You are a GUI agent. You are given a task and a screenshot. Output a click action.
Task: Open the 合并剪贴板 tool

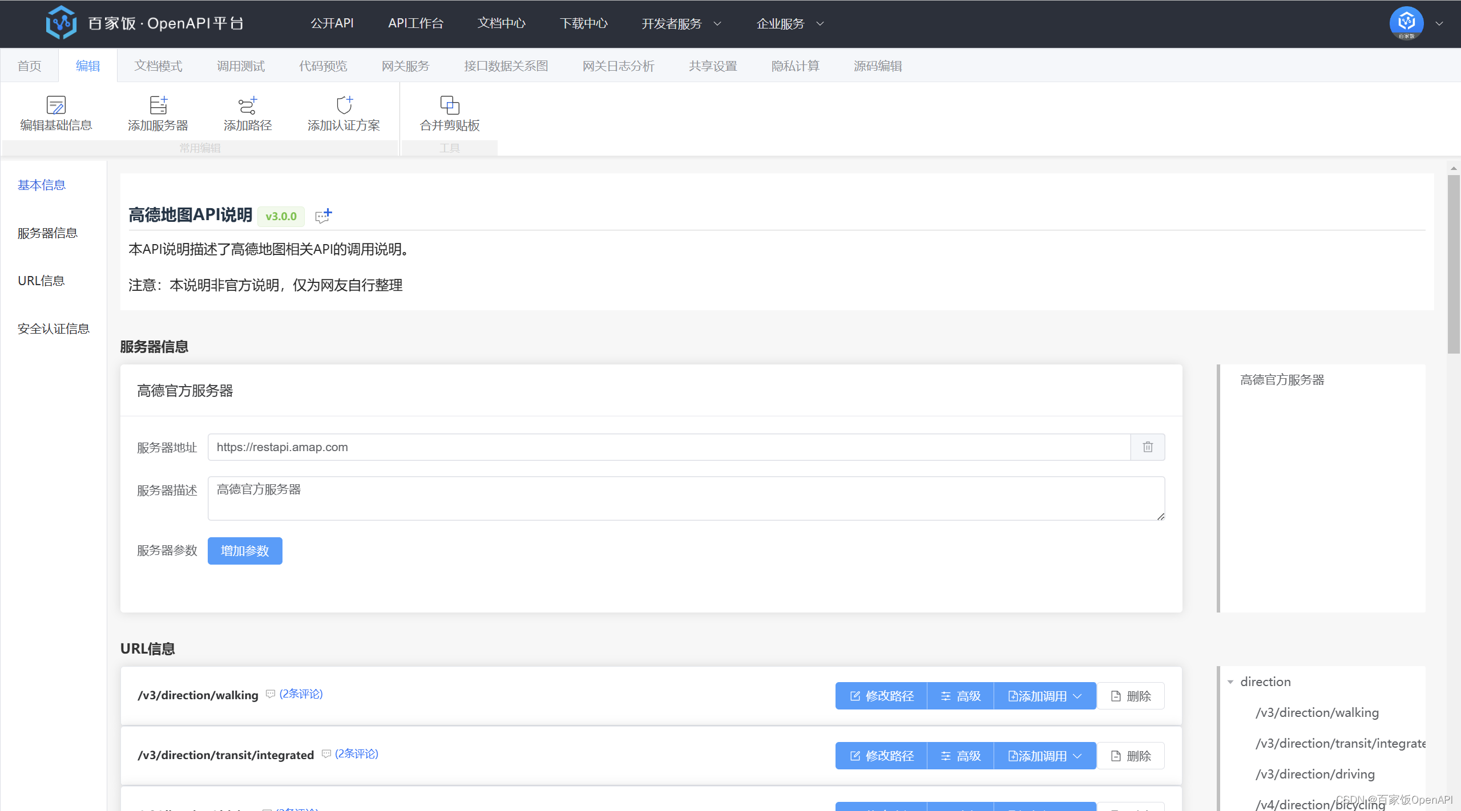450,113
